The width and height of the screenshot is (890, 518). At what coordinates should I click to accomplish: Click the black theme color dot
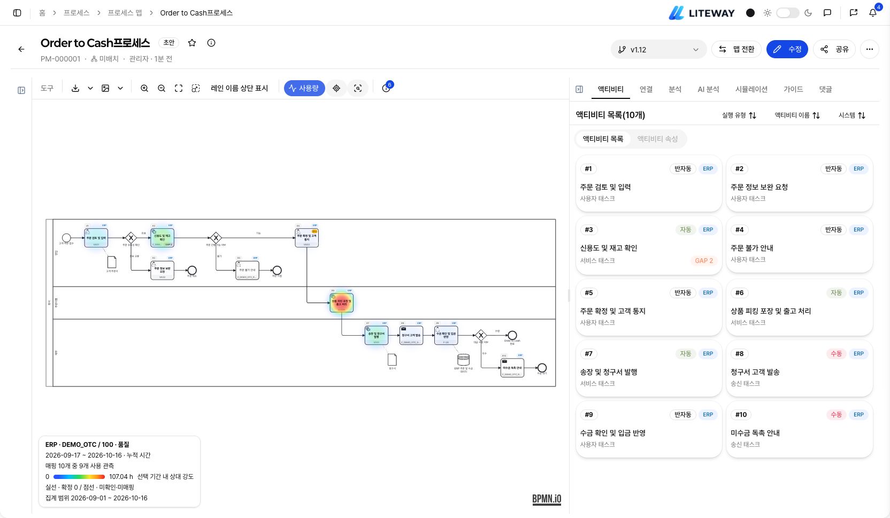click(x=750, y=13)
